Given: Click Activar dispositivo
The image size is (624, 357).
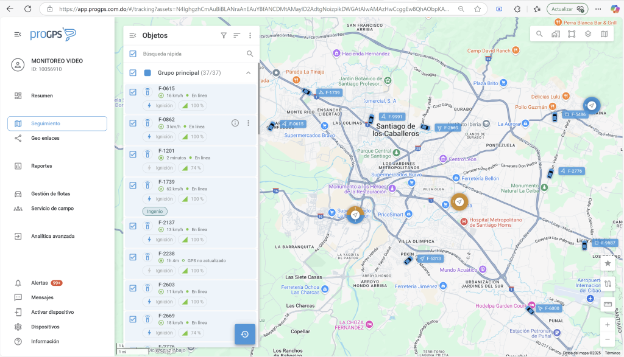Looking at the screenshot, I should 57,312.
